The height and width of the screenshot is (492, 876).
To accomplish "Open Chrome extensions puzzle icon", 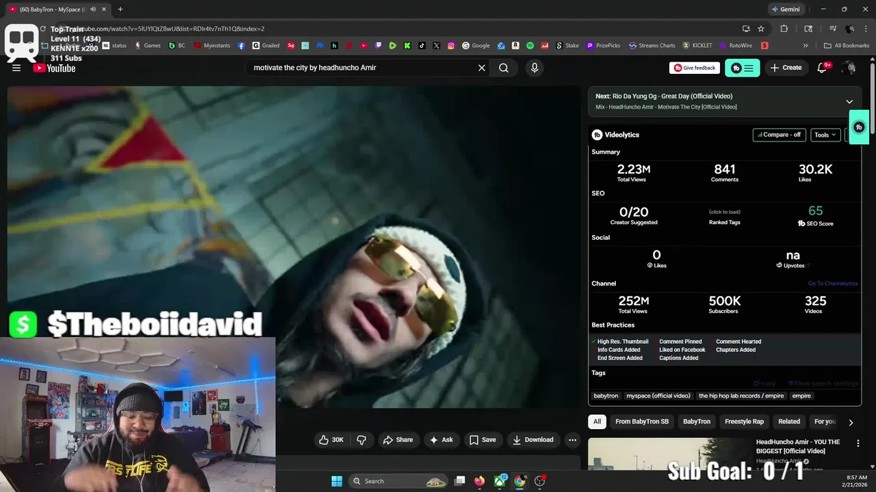I will click(784, 29).
